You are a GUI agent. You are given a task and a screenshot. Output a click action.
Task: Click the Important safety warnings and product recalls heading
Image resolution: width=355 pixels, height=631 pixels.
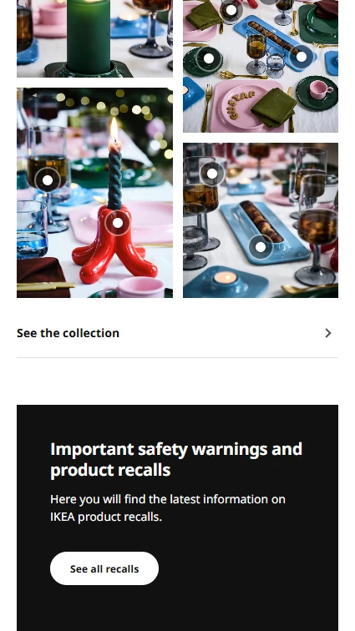click(176, 459)
